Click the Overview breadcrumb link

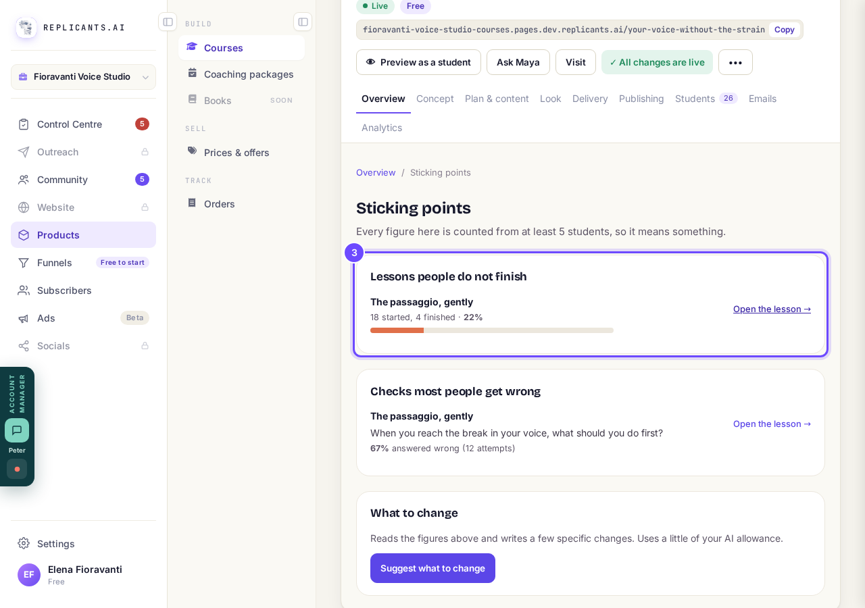click(x=376, y=172)
